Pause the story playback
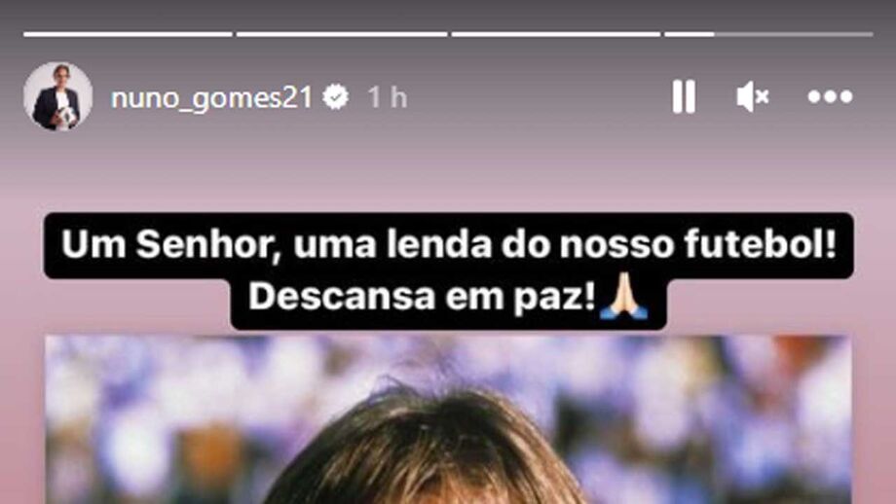This screenshot has width=896, height=504. tap(684, 96)
